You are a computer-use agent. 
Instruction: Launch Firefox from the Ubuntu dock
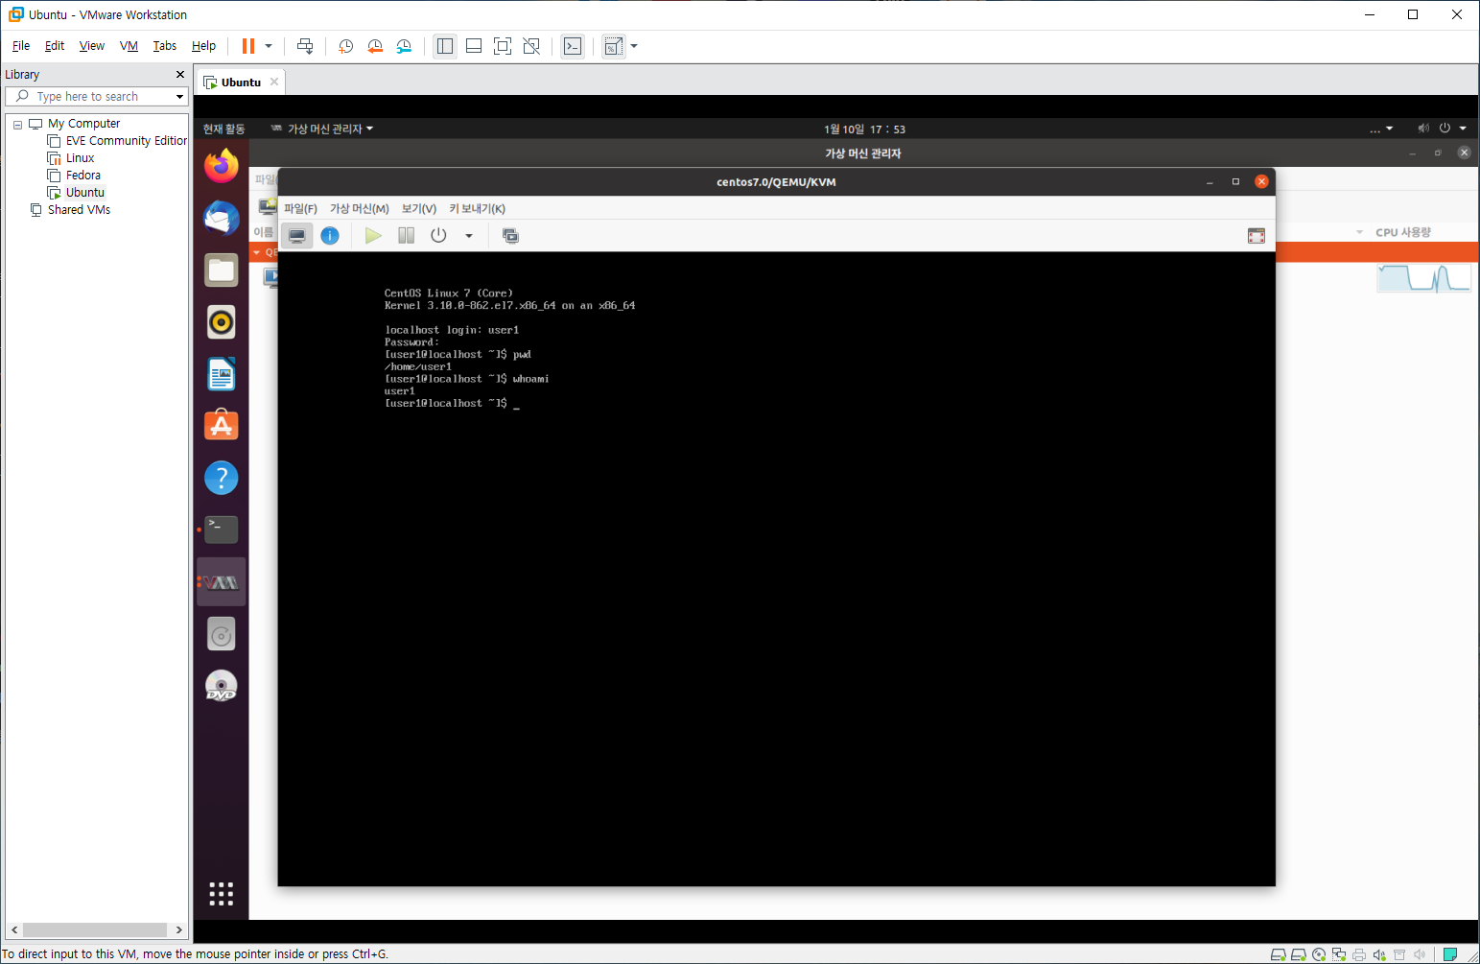tap(222, 166)
